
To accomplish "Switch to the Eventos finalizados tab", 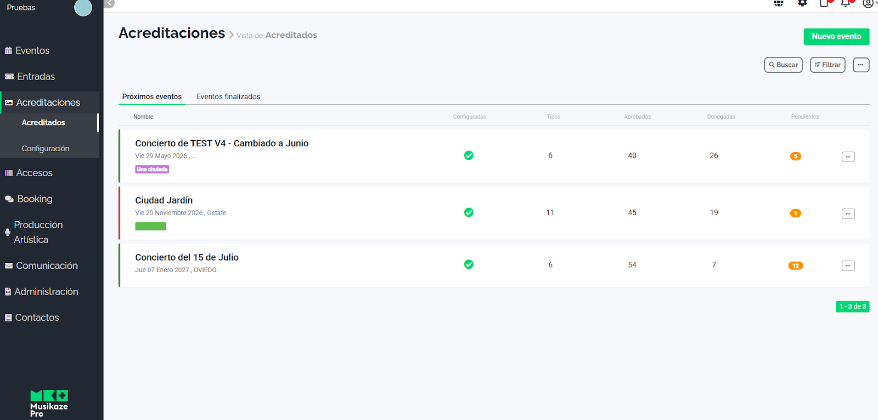I will tap(228, 97).
